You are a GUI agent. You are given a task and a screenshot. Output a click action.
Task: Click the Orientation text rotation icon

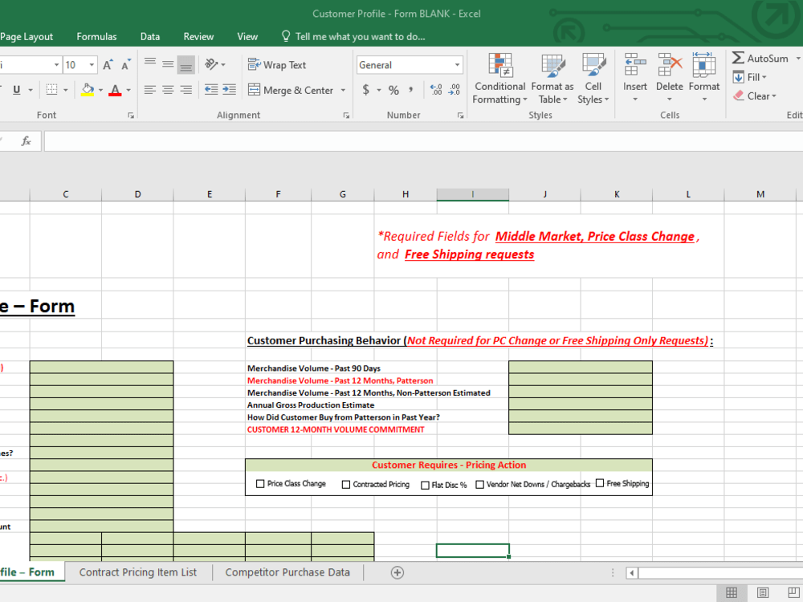click(x=211, y=64)
